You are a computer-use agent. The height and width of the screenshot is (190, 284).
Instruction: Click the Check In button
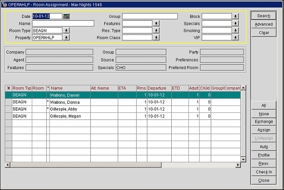pos(264,172)
